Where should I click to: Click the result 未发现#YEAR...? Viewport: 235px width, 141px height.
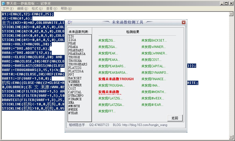click(152, 105)
